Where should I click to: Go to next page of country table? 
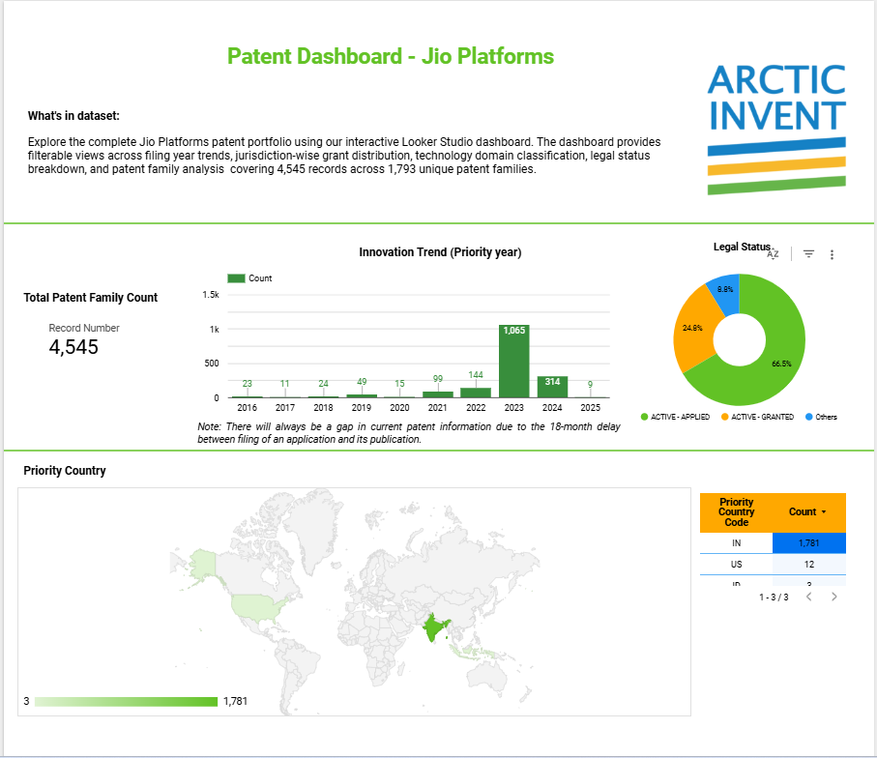coord(833,597)
